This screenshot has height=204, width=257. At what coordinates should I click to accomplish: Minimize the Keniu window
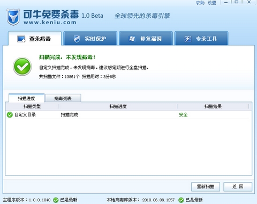pyautogui.click(x=226, y=2)
